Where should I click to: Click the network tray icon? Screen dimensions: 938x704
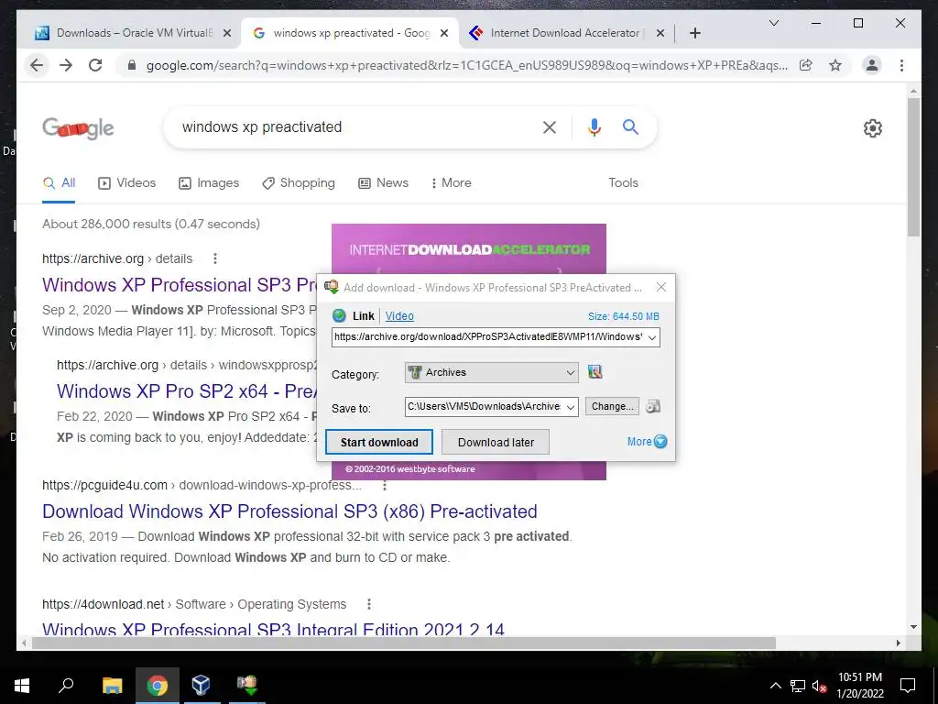click(x=798, y=686)
